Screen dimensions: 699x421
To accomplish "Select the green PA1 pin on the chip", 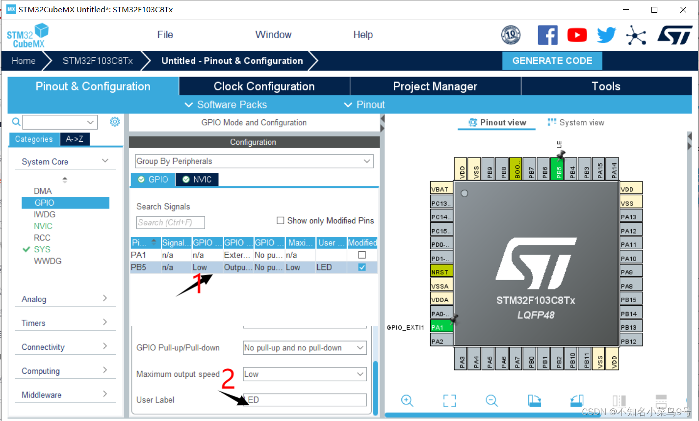I will tap(441, 327).
